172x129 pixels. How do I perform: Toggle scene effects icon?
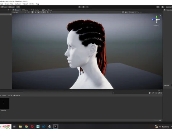pyautogui.click(x=39, y=12)
